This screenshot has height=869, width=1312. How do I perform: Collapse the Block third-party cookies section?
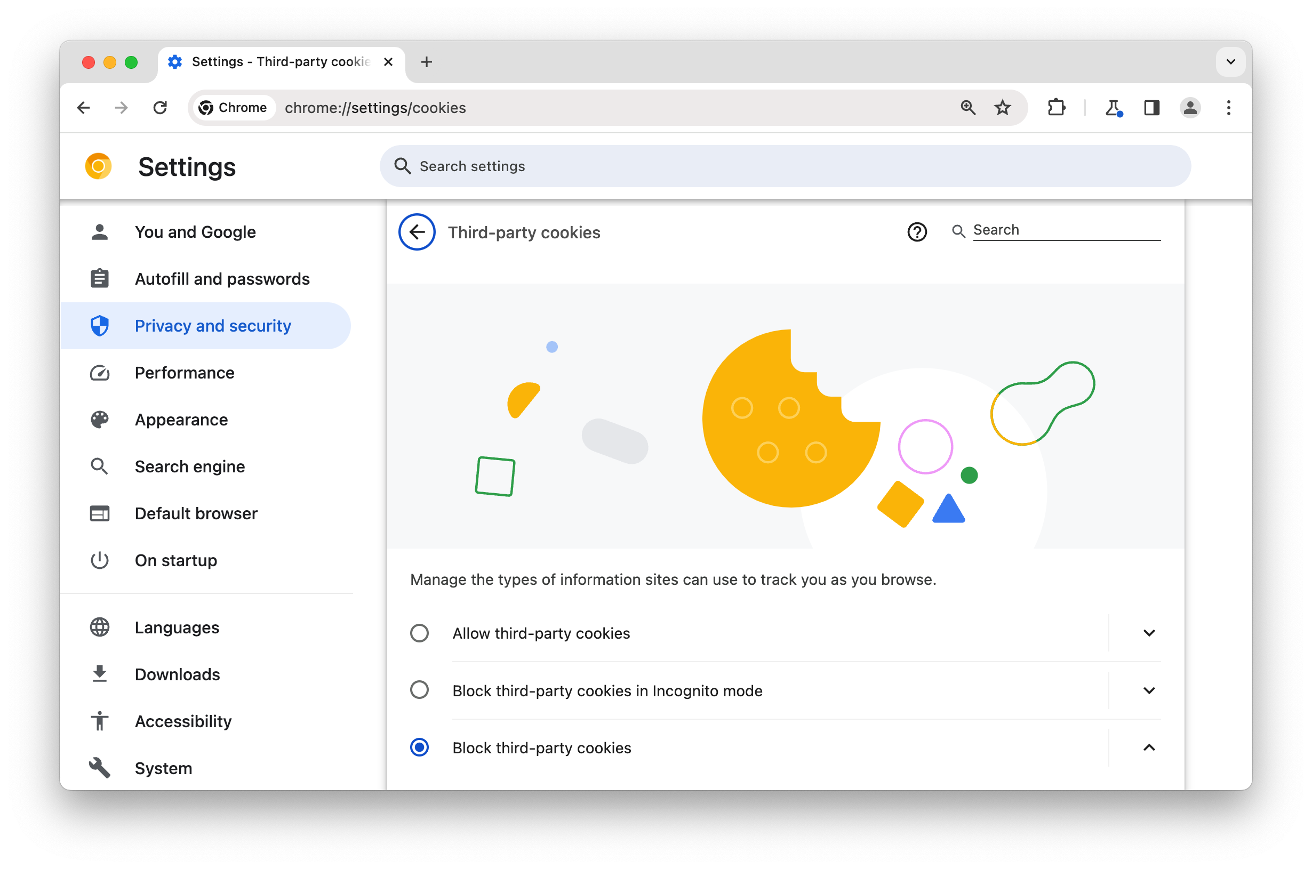pyautogui.click(x=1149, y=748)
